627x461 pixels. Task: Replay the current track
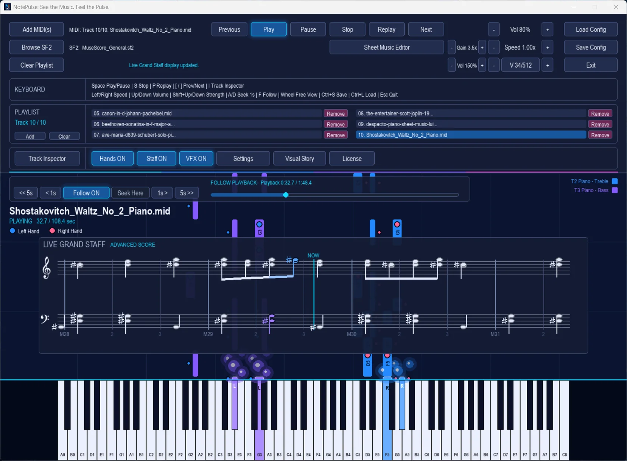[x=386, y=29]
